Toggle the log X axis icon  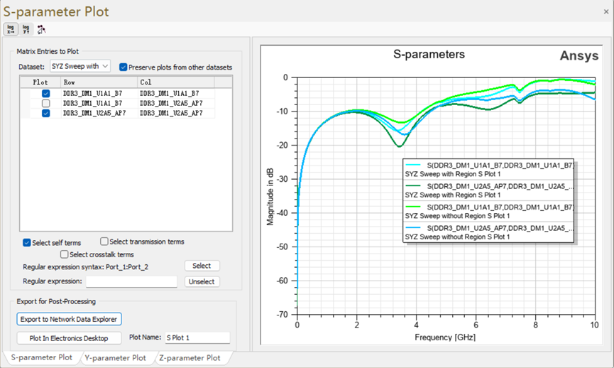point(11,29)
